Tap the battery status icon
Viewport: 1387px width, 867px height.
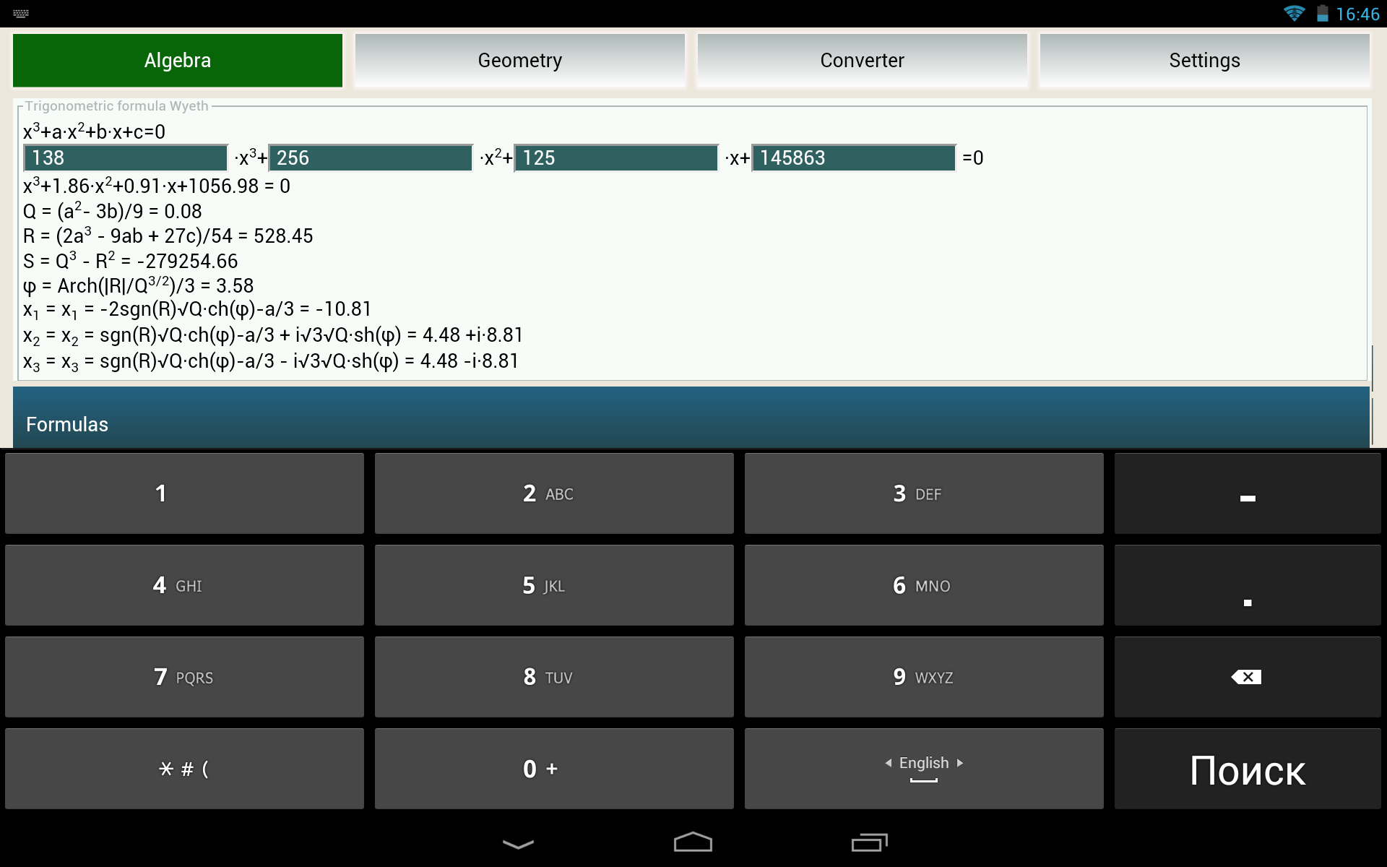click(1322, 14)
